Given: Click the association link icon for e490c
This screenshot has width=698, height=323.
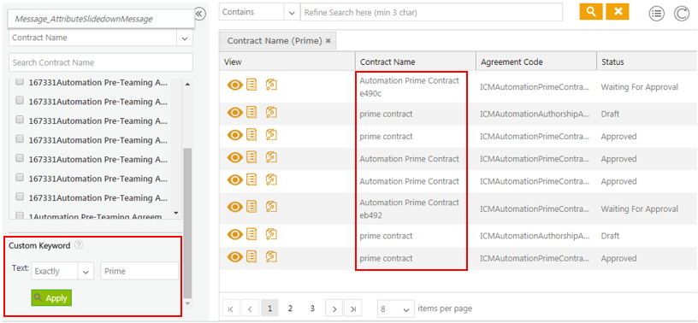Looking at the screenshot, I should [271, 85].
